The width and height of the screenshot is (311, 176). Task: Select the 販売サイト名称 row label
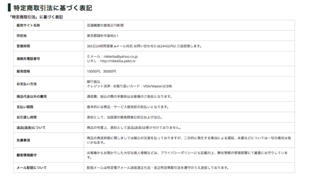coord(28,25)
